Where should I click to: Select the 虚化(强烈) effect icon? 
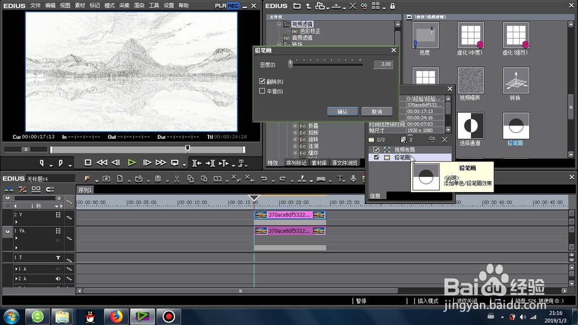click(x=516, y=35)
